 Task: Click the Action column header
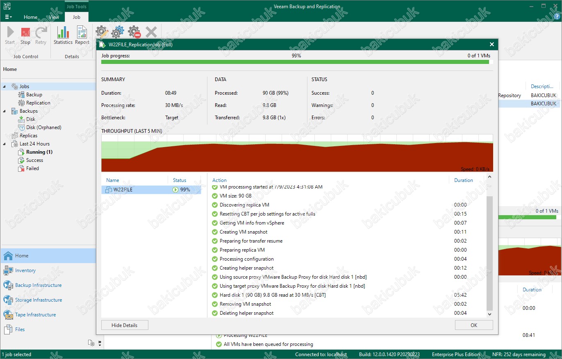(219, 180)
